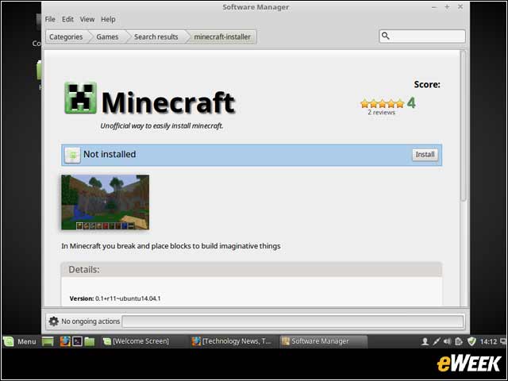508x381 pixels.
Task: Click the ongoing actions progress bar
Action: [293, 321]
